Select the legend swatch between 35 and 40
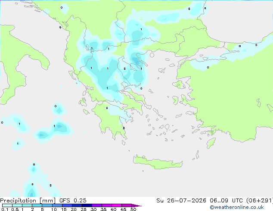 click(x=107, y=205)
